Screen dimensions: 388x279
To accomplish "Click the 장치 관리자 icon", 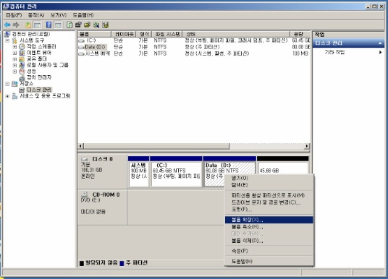I will click(x=22, y=77).
